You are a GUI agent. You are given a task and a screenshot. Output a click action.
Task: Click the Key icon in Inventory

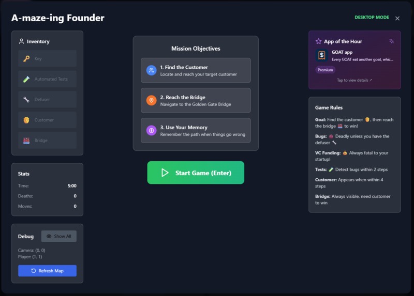pyautogui.click(x=26, y=58)
